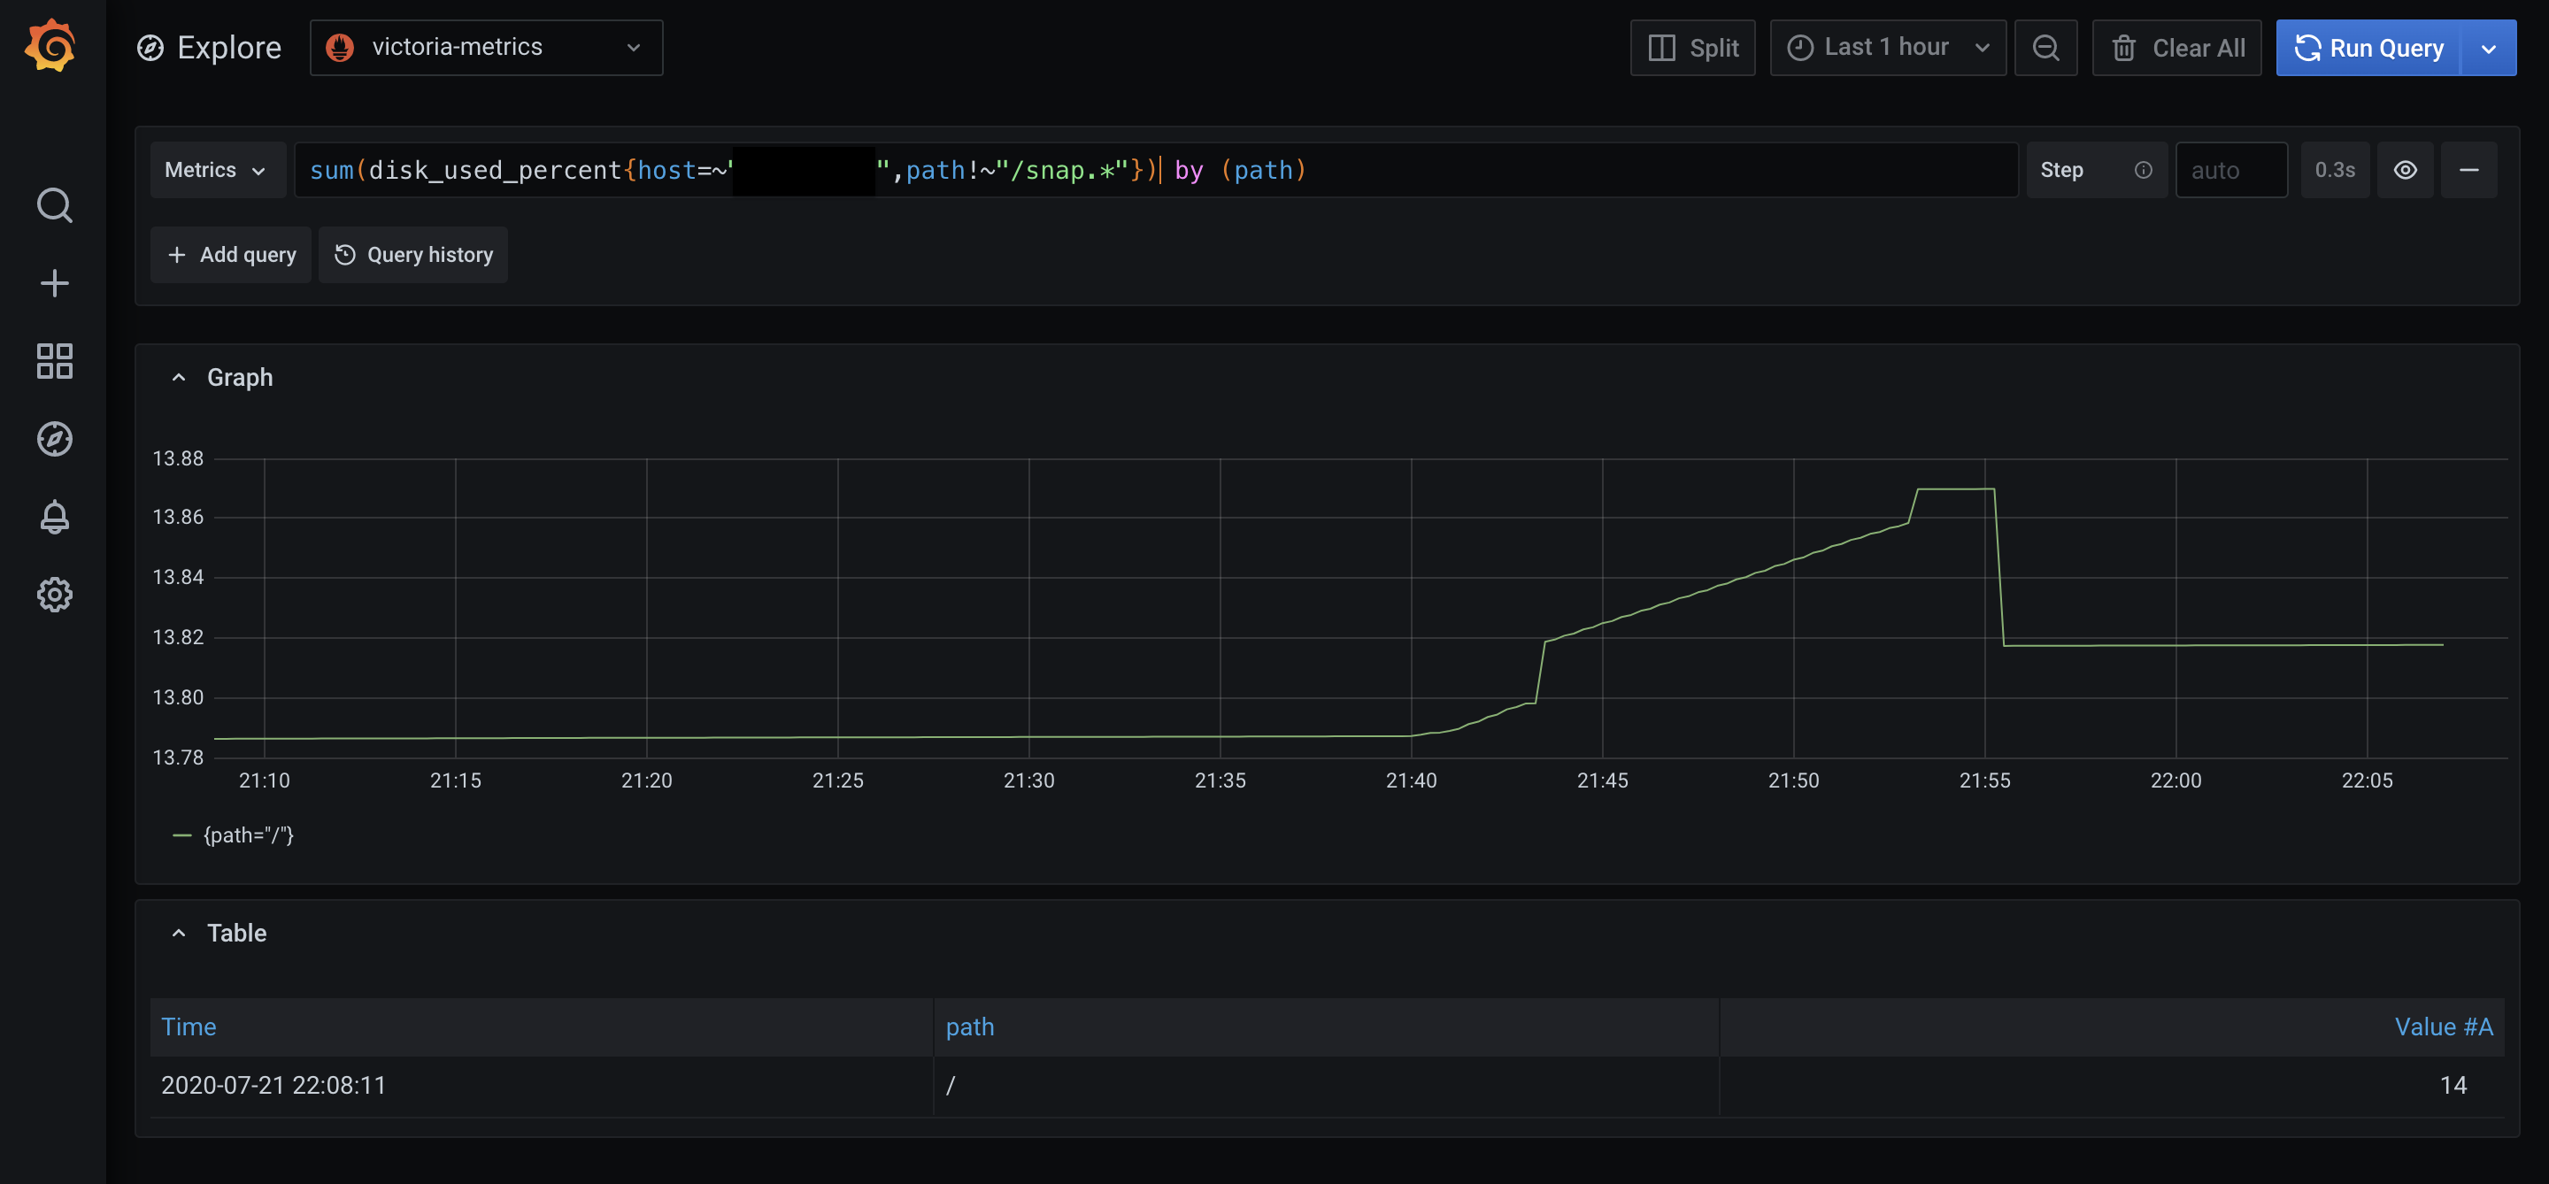Click the value 14 table cell
Screen dimensions: 2549x1184
click(2113, 1086)
